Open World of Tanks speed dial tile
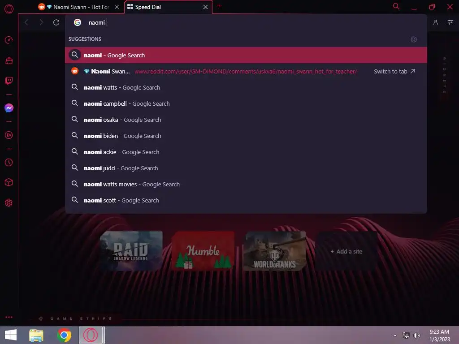Image resolution: width=459 pixels, height=344 pixels. tap(275, 251)
